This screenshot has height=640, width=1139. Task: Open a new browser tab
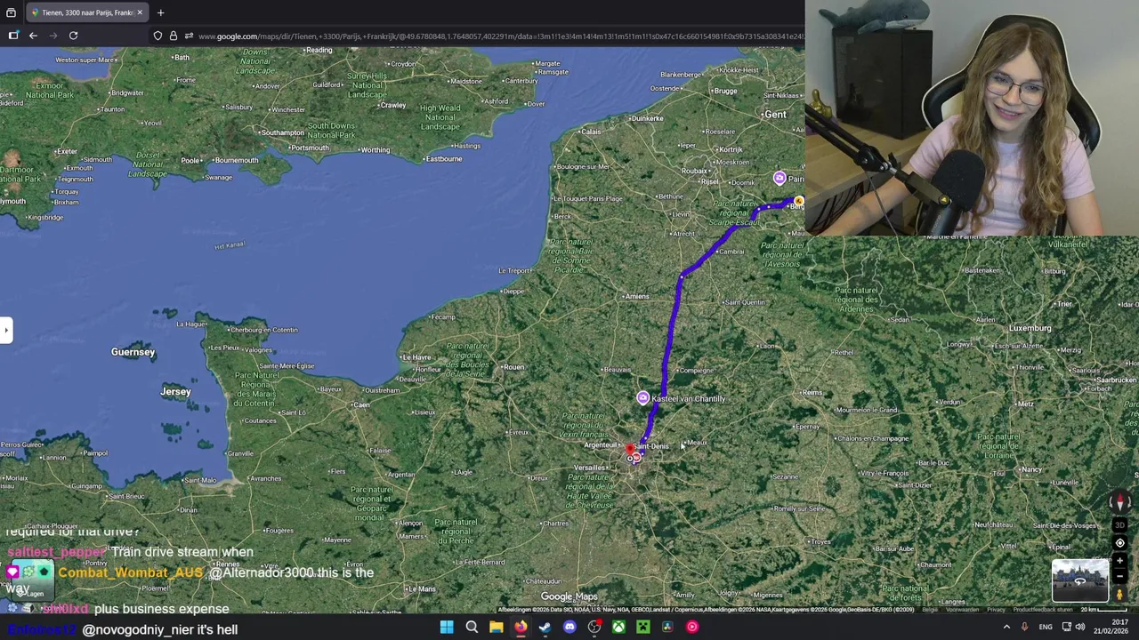pos(160,12)
